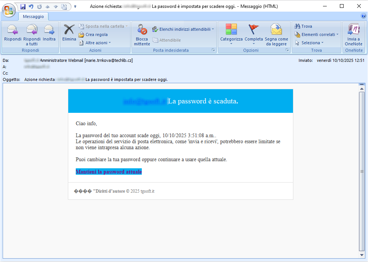Click the scrollbar down arrow of message body
Screen dimensions: 368x262
[362, 255]
